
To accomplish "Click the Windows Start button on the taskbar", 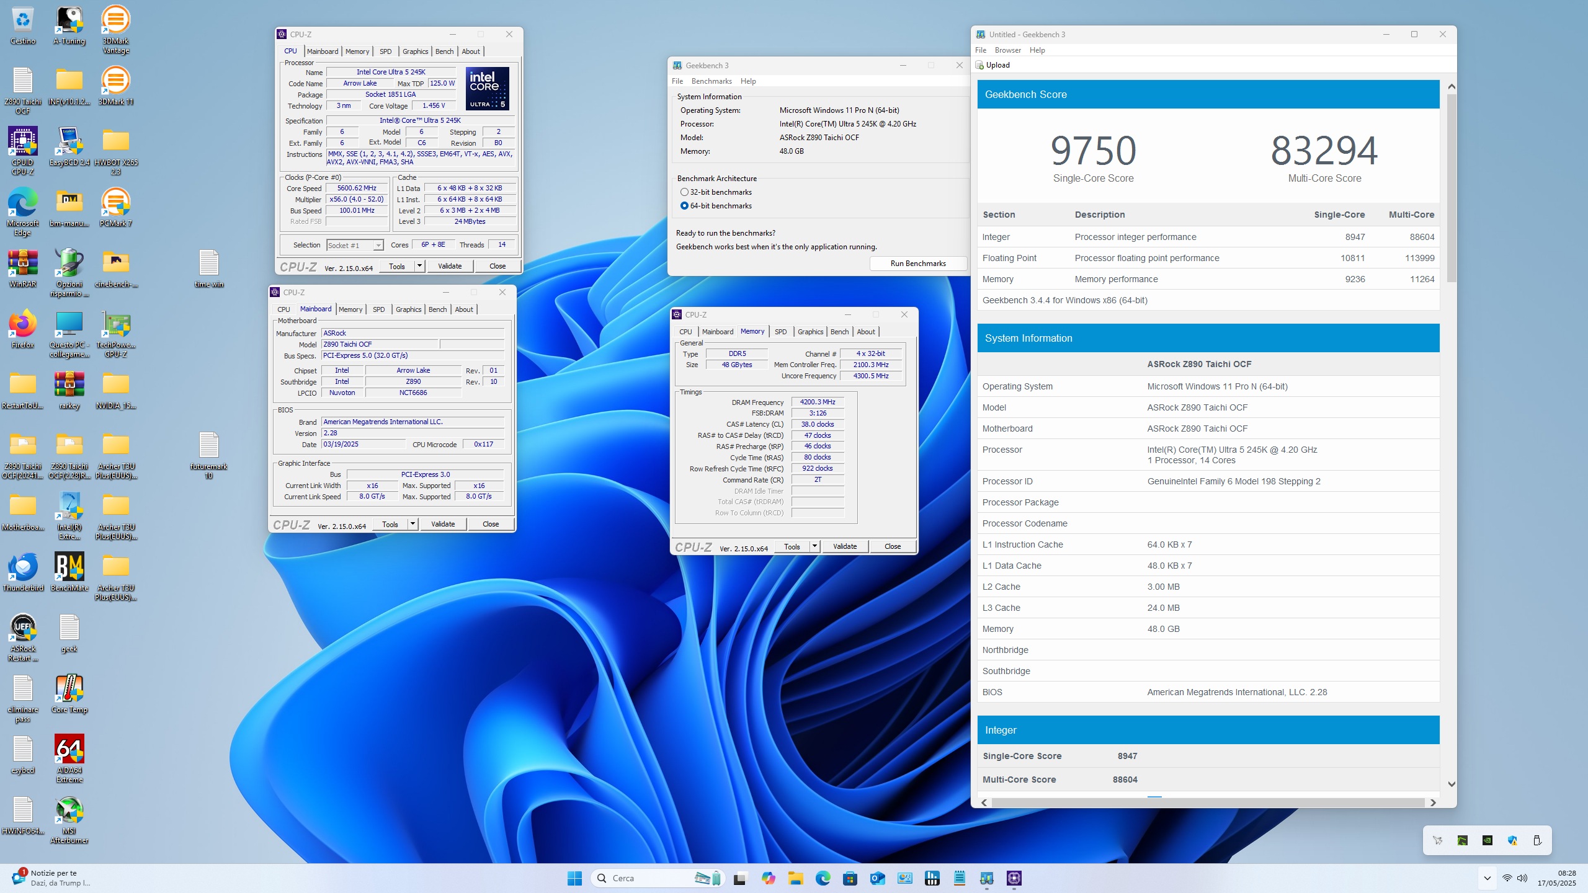I will click(x=574, y=878).
